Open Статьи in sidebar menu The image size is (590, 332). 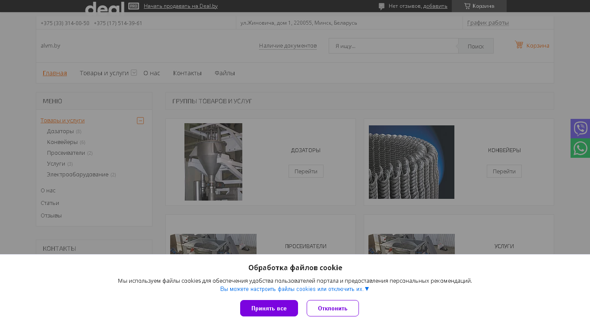pyautogui.click(x=50, y=203)
